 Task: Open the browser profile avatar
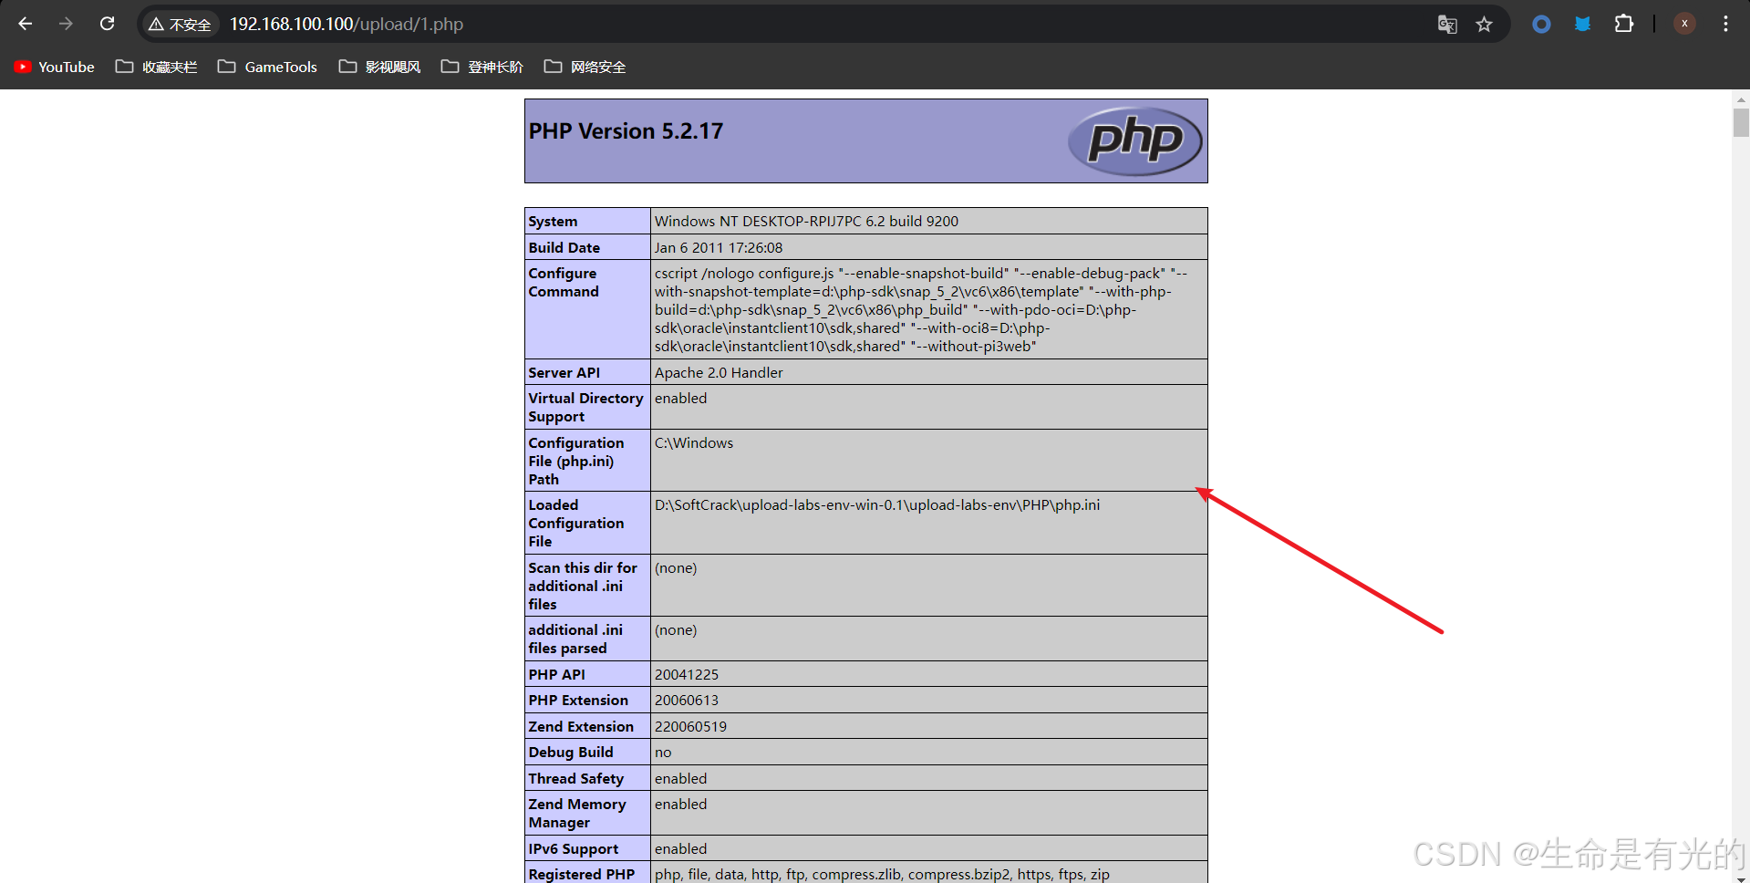coord(1684,24)
